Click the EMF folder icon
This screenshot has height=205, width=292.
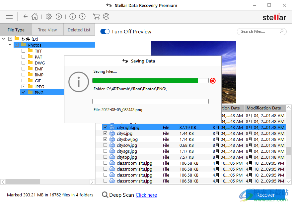pyautogui.click(x=30, y=68)
